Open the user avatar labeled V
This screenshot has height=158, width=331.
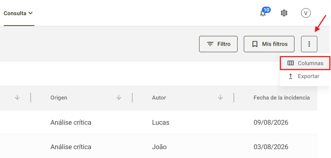[x=306, y=13]
